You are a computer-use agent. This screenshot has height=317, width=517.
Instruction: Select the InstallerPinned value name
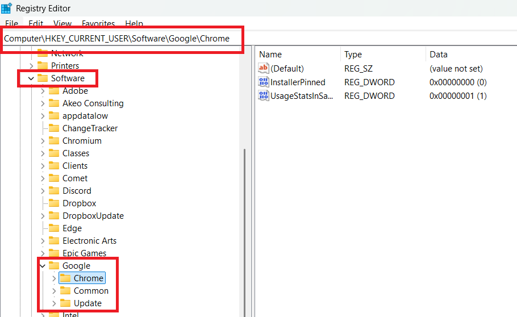[x=298, y=82]
